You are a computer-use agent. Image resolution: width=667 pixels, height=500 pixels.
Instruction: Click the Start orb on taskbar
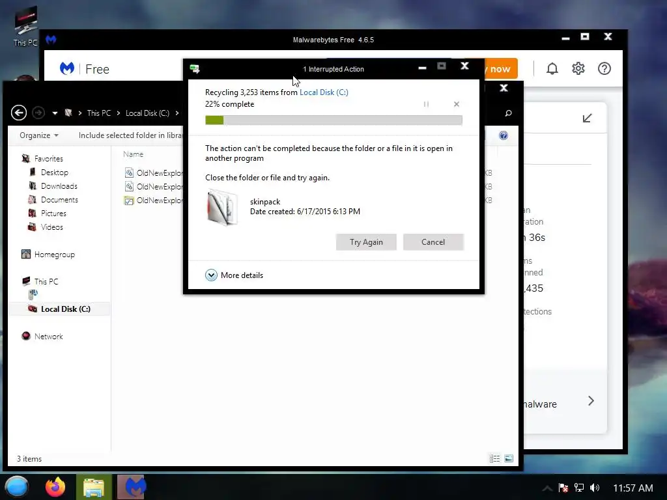(x=17, y=487)
